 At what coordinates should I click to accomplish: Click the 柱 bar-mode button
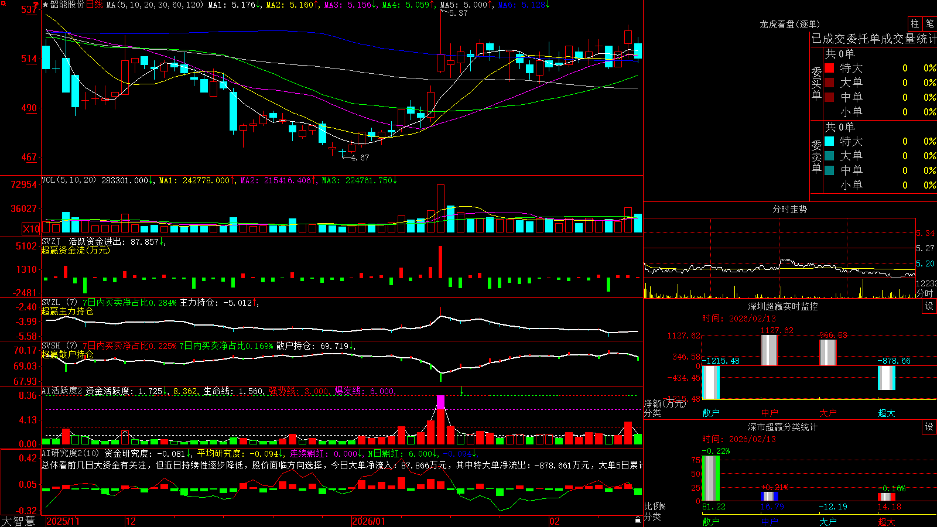(915, 24)
